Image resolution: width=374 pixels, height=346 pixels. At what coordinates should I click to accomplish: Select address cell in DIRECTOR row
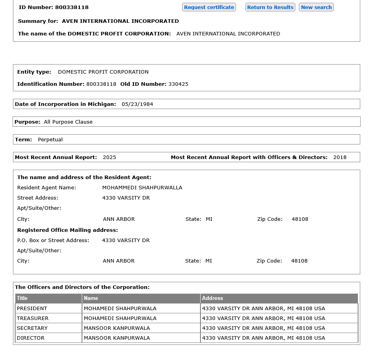click(x=279, y=338)
